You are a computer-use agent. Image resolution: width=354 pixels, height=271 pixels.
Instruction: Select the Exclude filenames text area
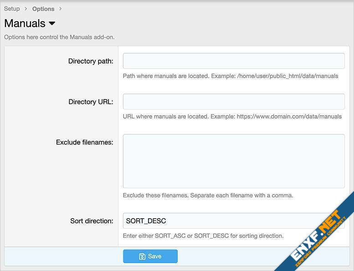pyautogui.click(x=234, y=161)
